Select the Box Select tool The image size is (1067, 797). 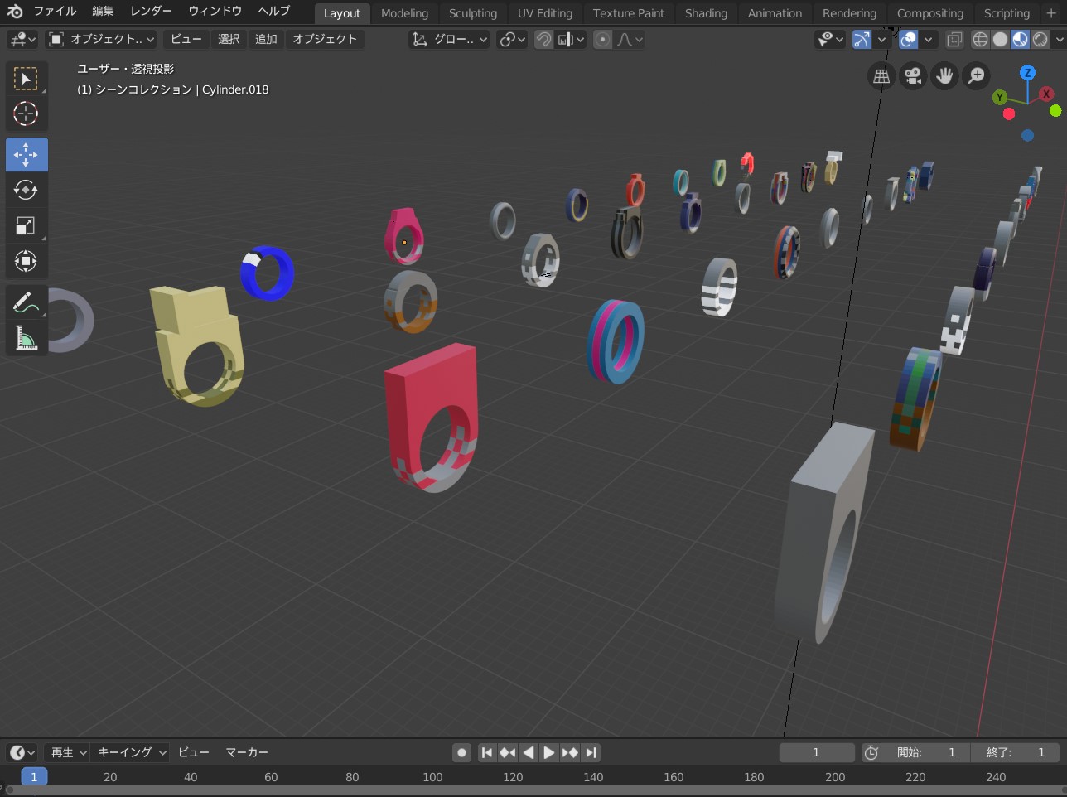[x=26, y=79]
